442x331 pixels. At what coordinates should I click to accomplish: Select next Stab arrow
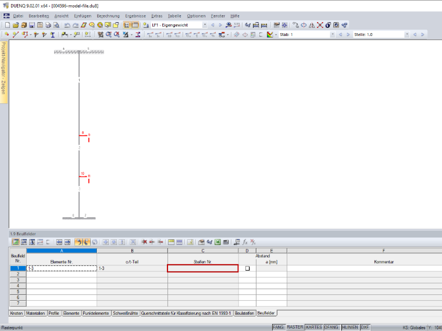point(348,35)
